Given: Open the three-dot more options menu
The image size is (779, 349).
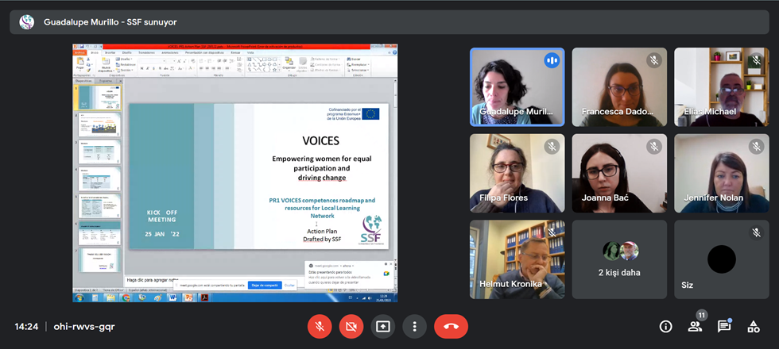Looking at the screenshot, I should click(414, 326).
